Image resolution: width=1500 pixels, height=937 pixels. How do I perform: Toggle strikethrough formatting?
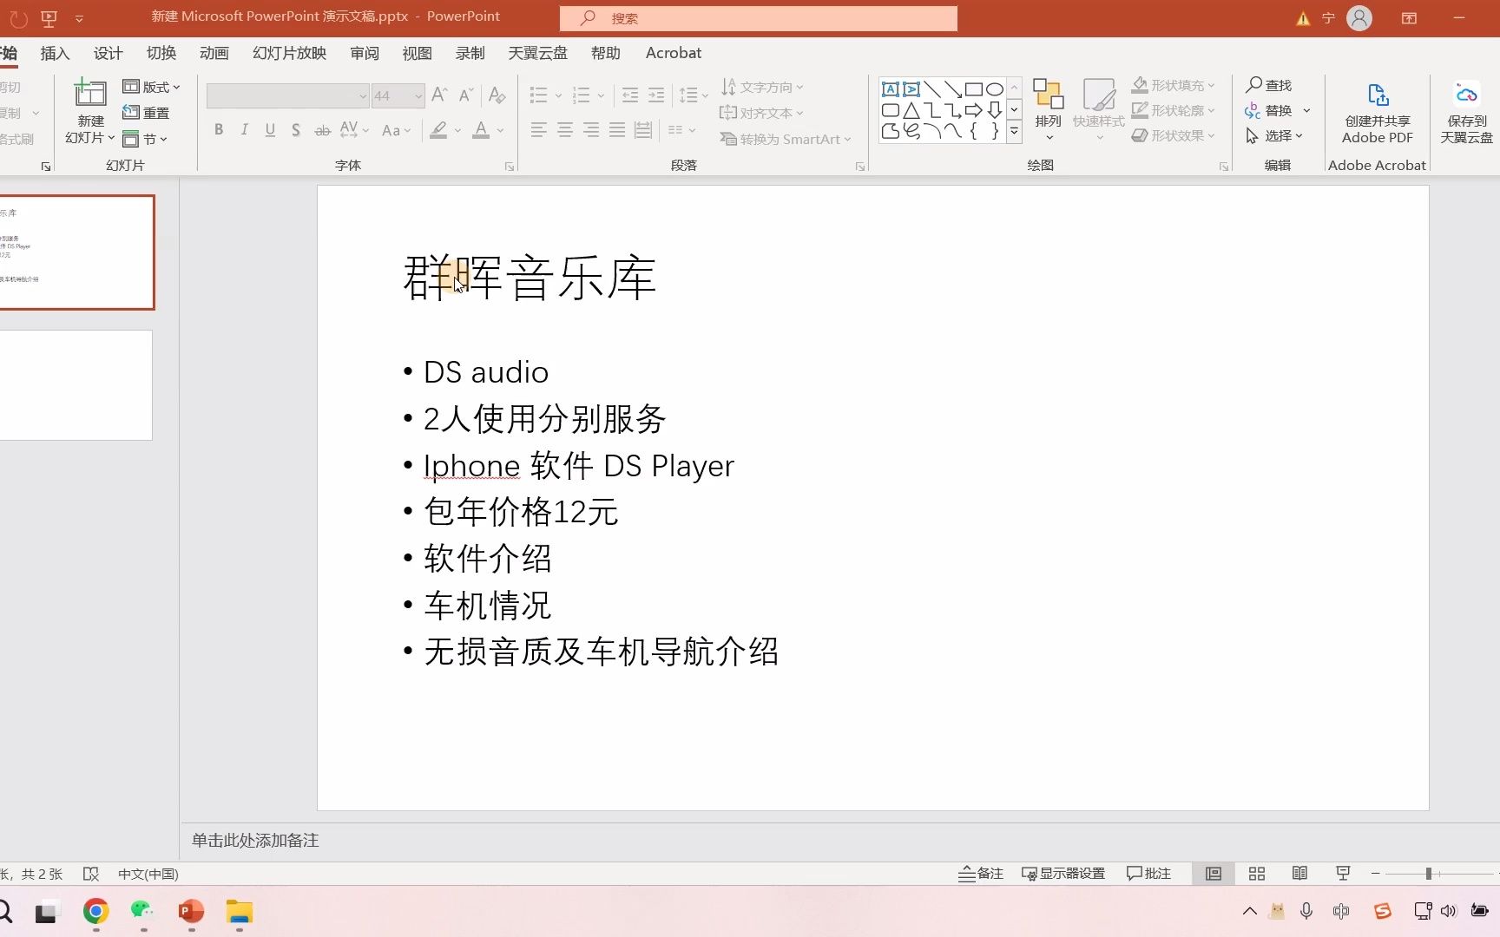(322, 130)
